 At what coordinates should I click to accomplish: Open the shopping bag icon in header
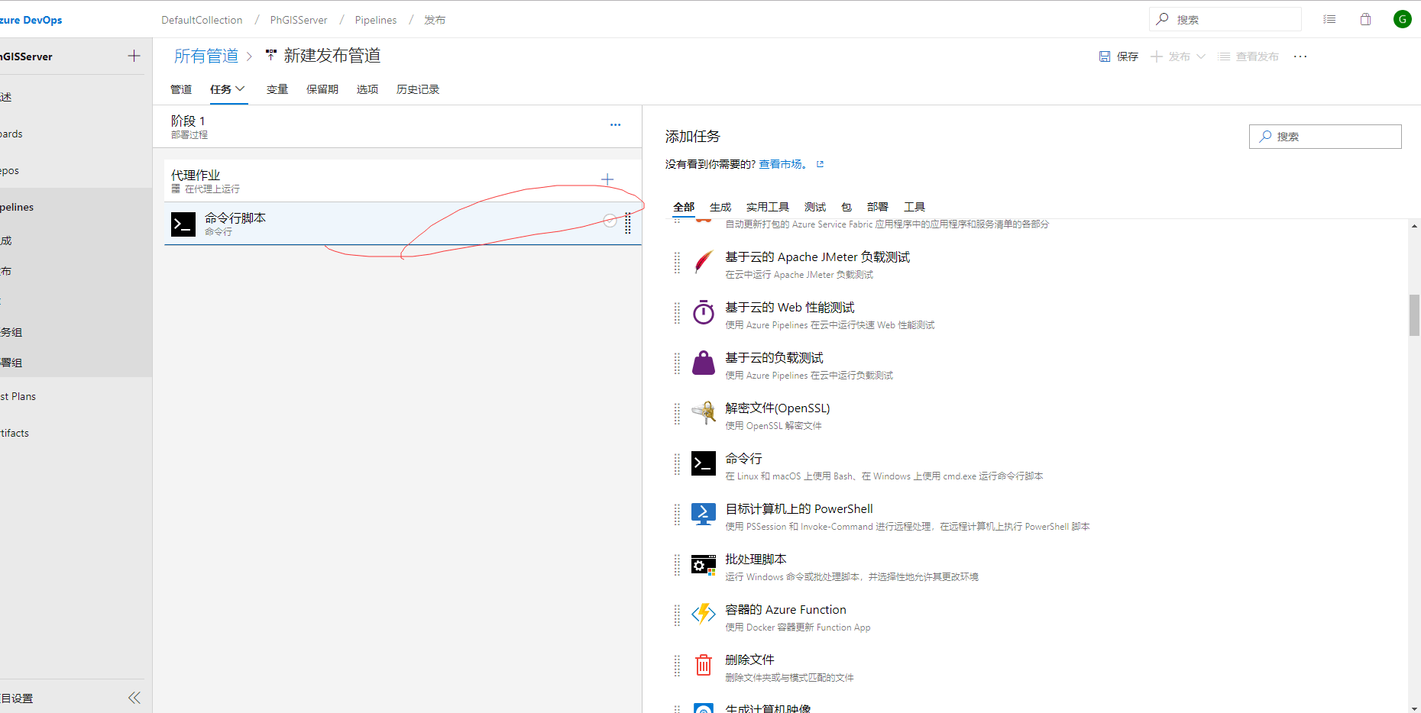pos(1365,19)
